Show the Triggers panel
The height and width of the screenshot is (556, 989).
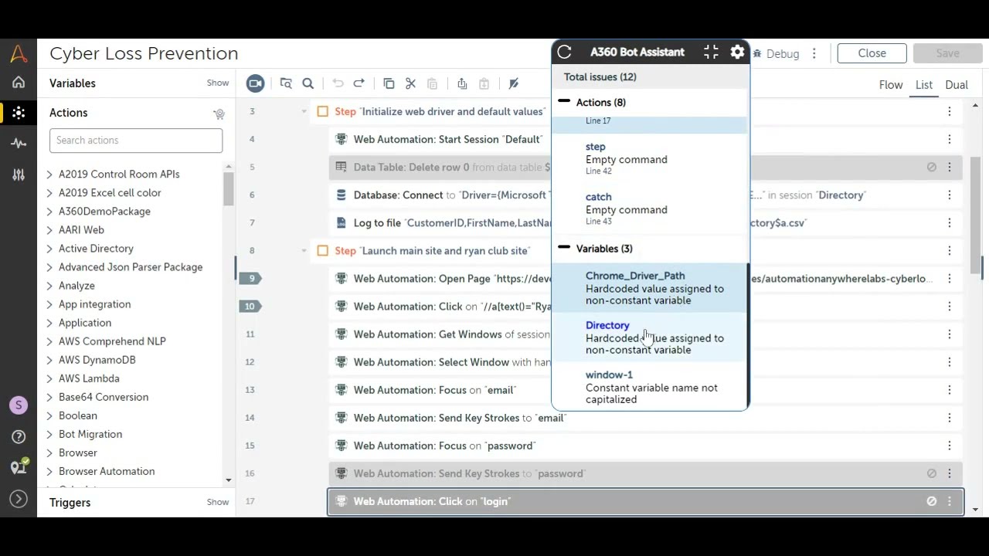(218, 502)
